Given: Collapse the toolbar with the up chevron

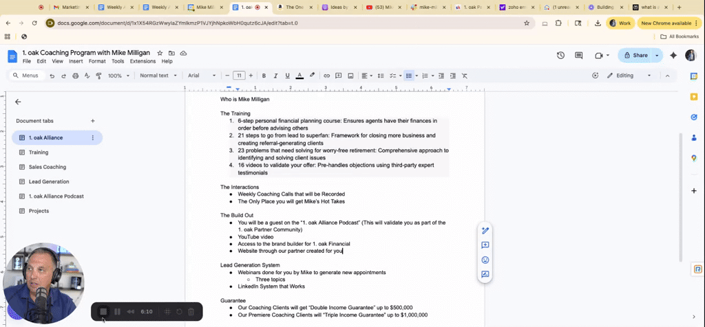Looking at the screenshot, I should click(667, 76).
